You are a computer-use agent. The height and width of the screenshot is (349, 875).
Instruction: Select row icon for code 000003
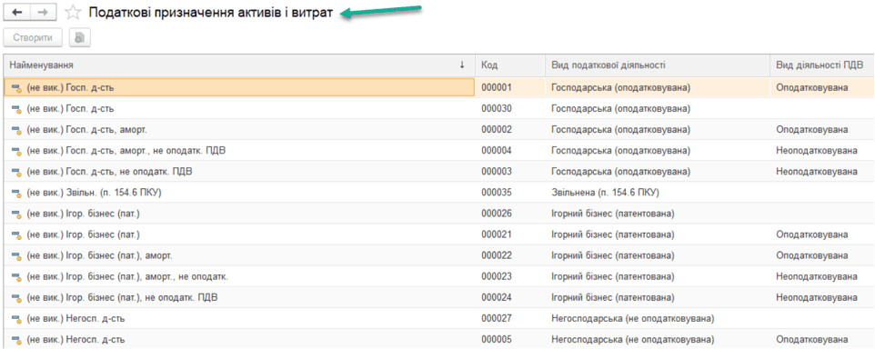point(16,172)
